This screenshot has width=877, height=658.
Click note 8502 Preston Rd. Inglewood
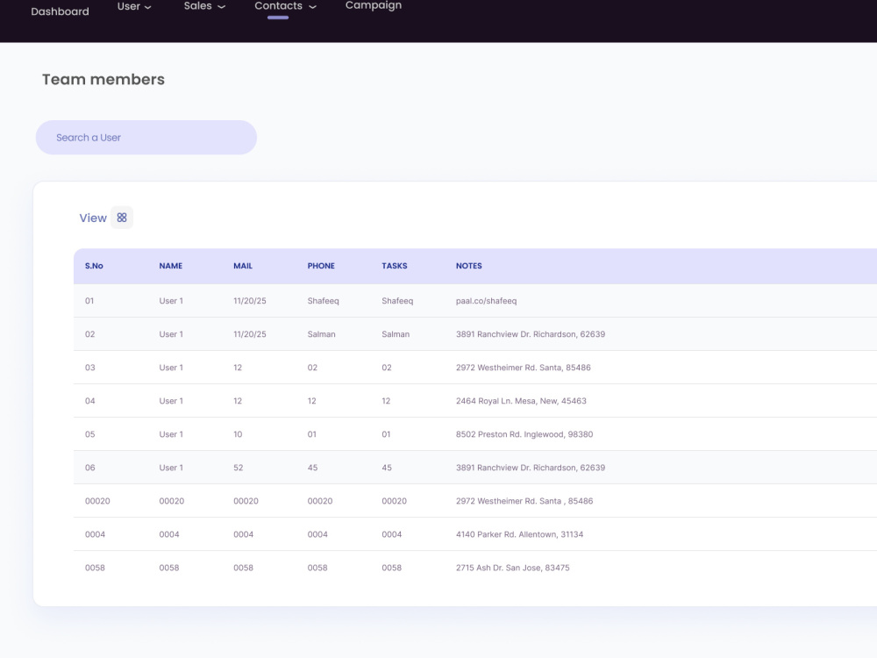pos(524,434)
